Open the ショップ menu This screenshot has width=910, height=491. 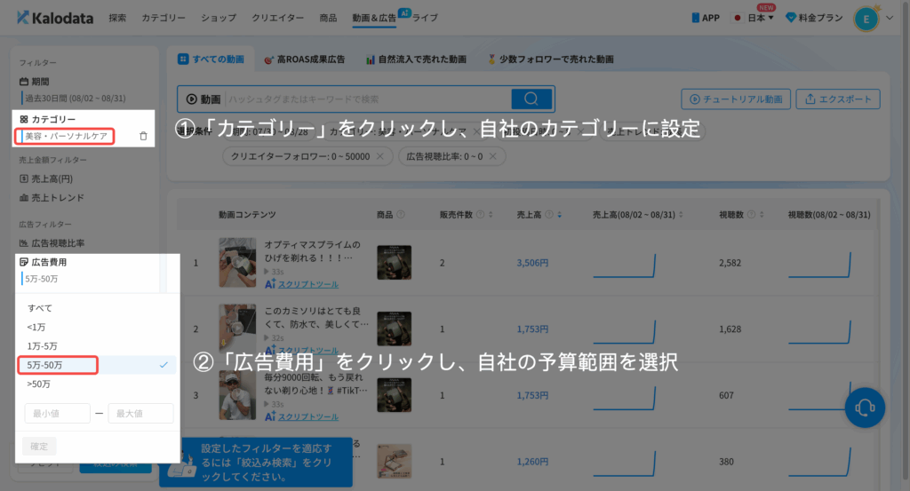click(219, 18)
